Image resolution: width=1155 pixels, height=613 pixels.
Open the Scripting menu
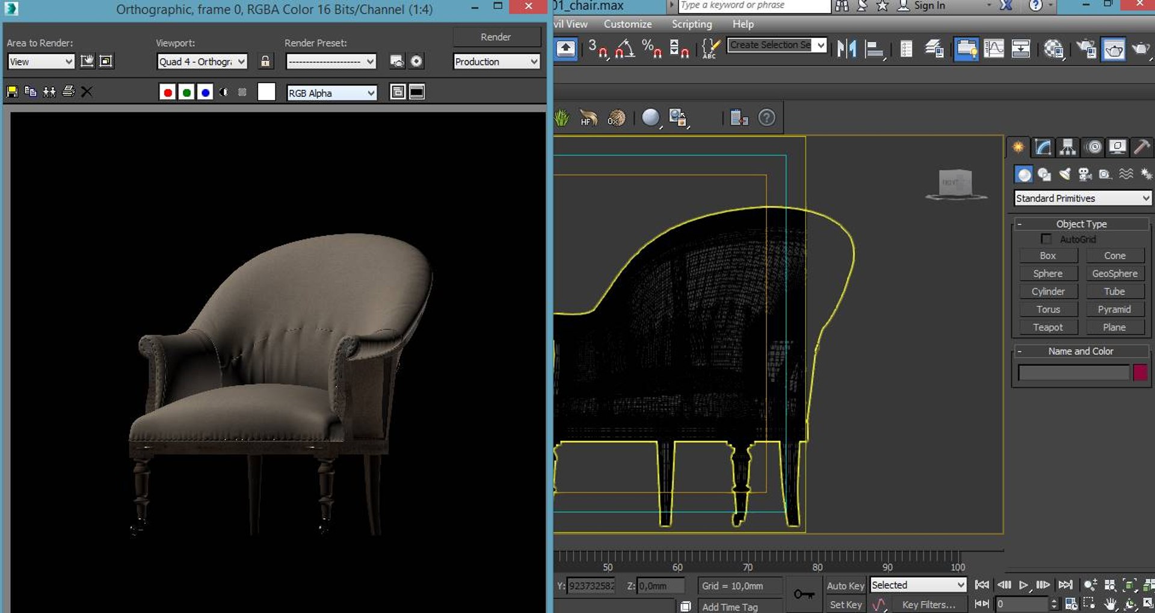pos(692,24)
